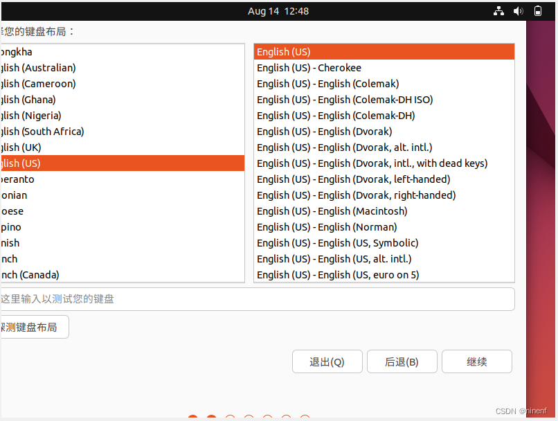Open the battery indicator in top bar
This screenshot has width=558, height=421.
538,11
